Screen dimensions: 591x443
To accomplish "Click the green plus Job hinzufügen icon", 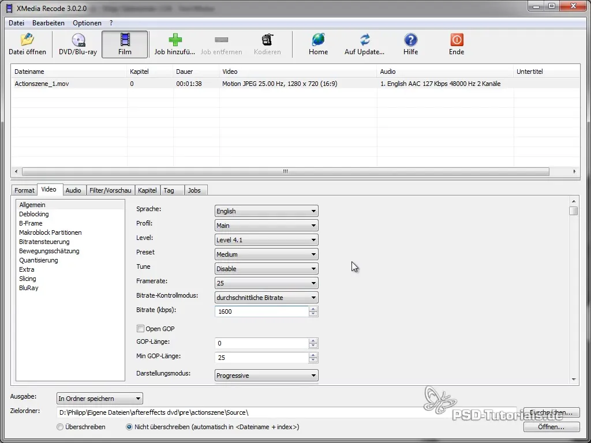I will click(175, 40).
